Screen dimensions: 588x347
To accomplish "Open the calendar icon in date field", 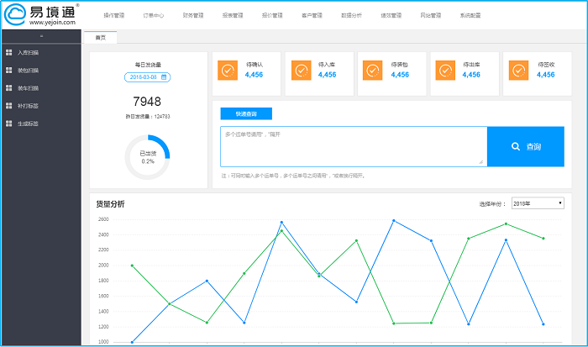I will 164,77.
